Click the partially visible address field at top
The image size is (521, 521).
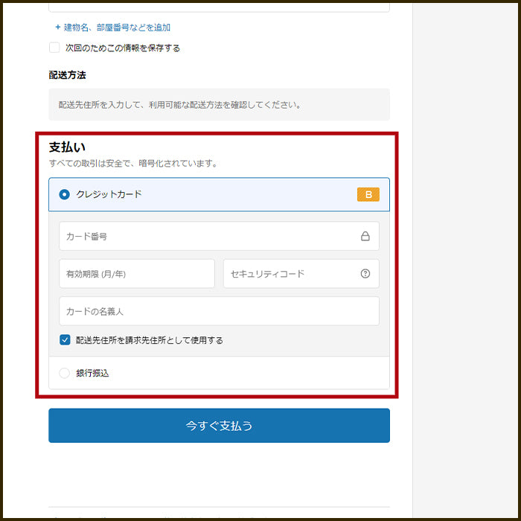219,5
